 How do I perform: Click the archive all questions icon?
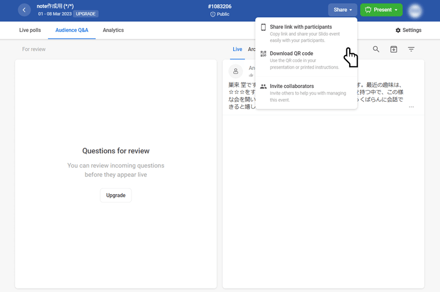pos(394,49)
